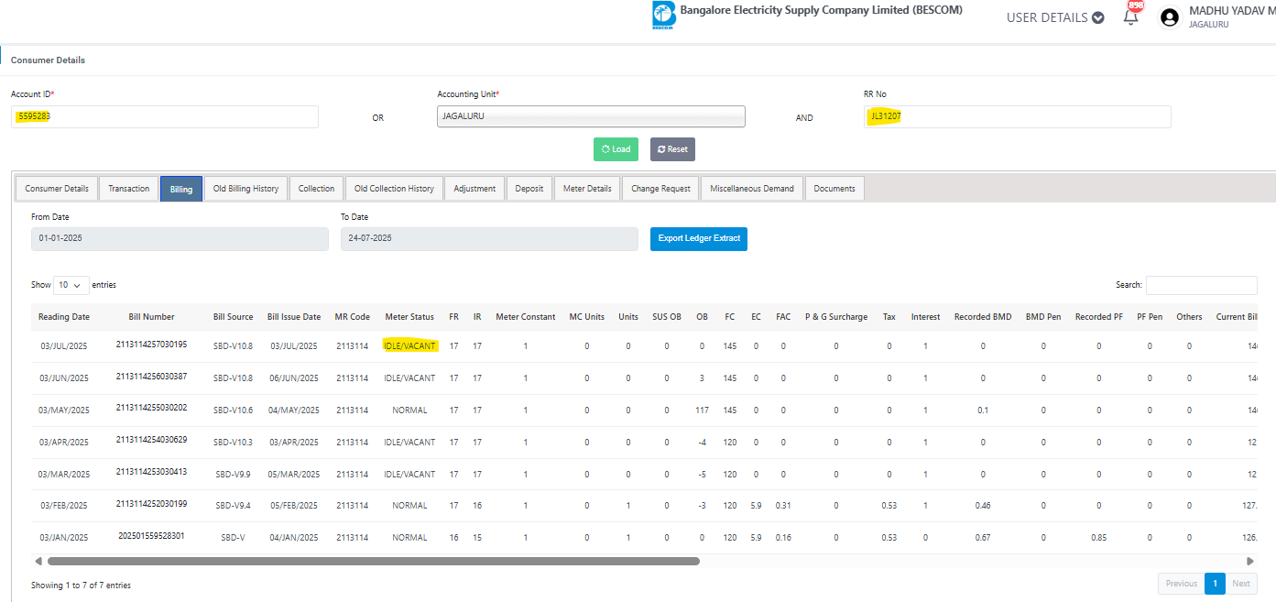This screenshot has height=602, width=1276.
Task: Click Export Ledger Extract button
Action: 699,238
